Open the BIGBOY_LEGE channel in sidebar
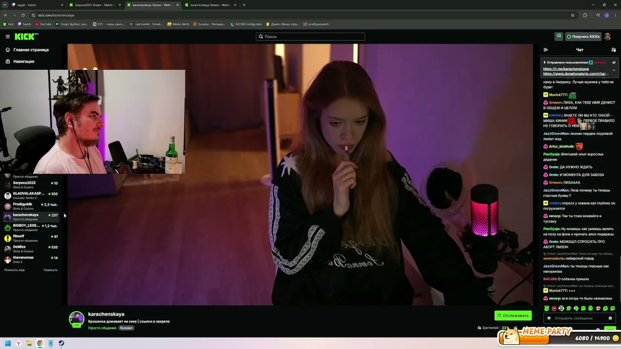 pos(31,227)
